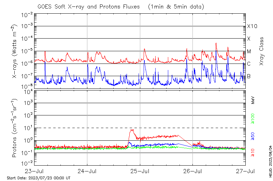Click the Start Date text at bottom
The width and height of the screenshot is (273, 181).
click(39, 178)
